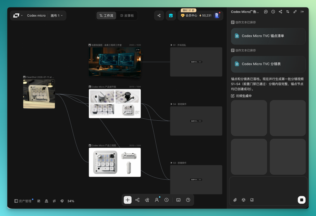Click the link clip icon next to 34%
Image resolution: width=316 pixels, height=216 pixels.
click(x=62, y=201)
